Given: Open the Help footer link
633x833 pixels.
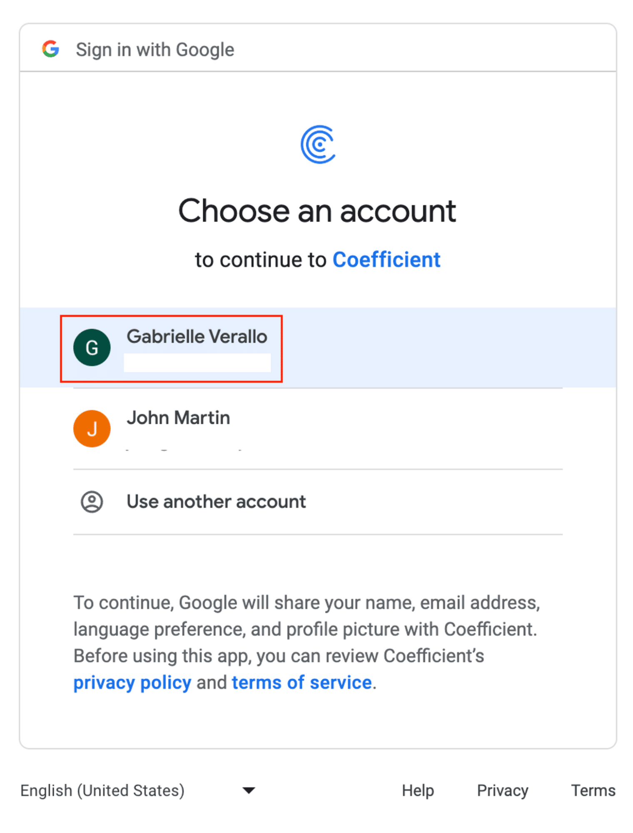Looking at the screenshot, I should (418, 790).
